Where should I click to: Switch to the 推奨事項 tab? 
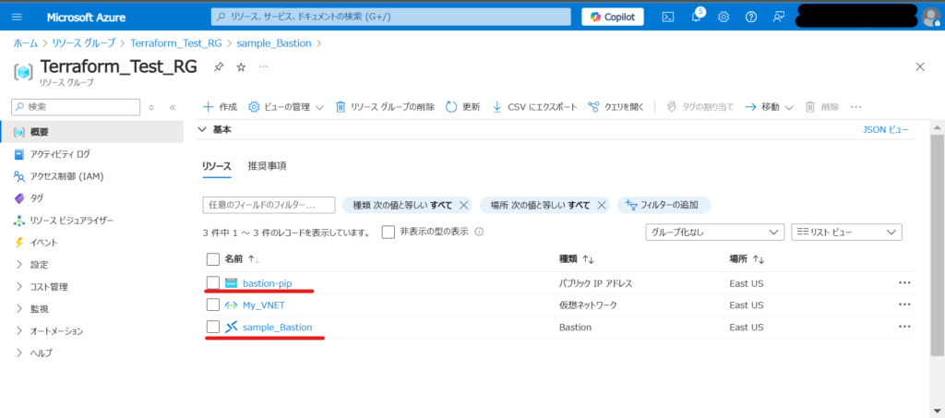click(x=267, y=166)
